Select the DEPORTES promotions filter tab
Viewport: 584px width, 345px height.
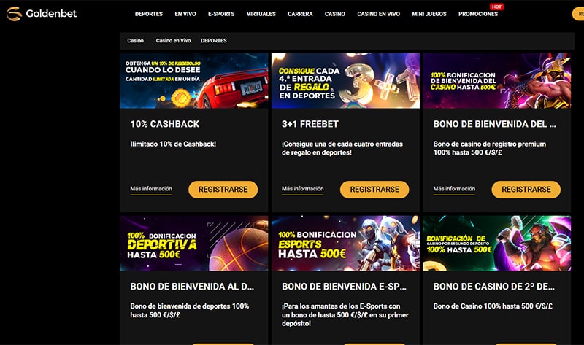tap(214, 41)
